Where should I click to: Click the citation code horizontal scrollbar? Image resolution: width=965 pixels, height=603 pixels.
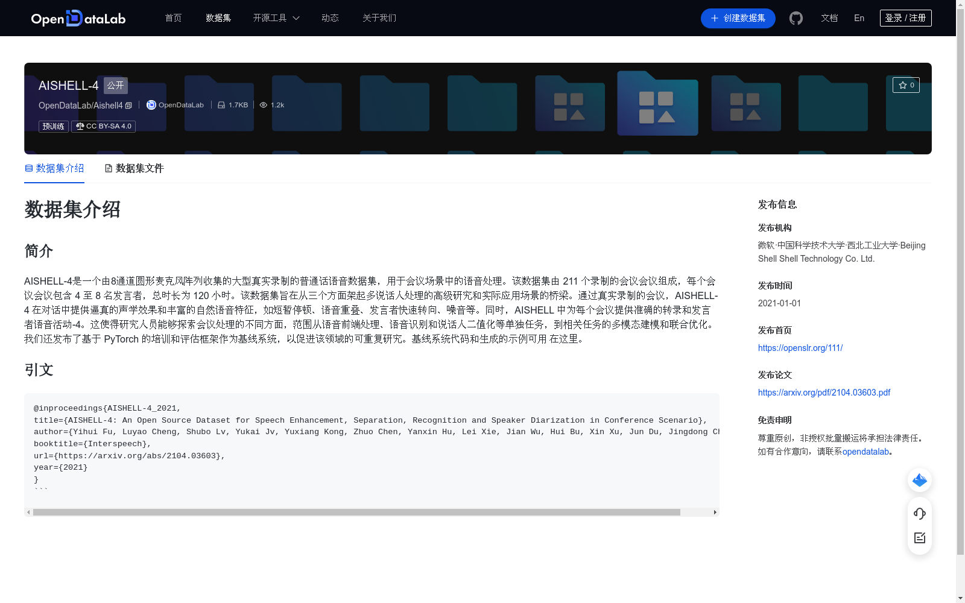[x=356, y=513]
